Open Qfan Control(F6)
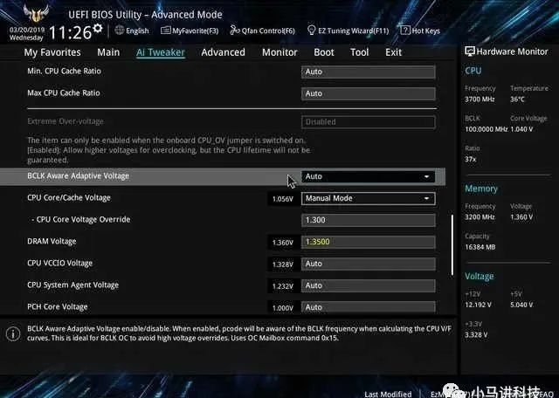The image size is (559, 398). pos(262,31)
